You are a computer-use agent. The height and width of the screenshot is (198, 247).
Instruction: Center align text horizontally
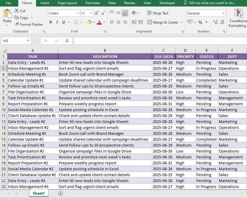(118, 22)
